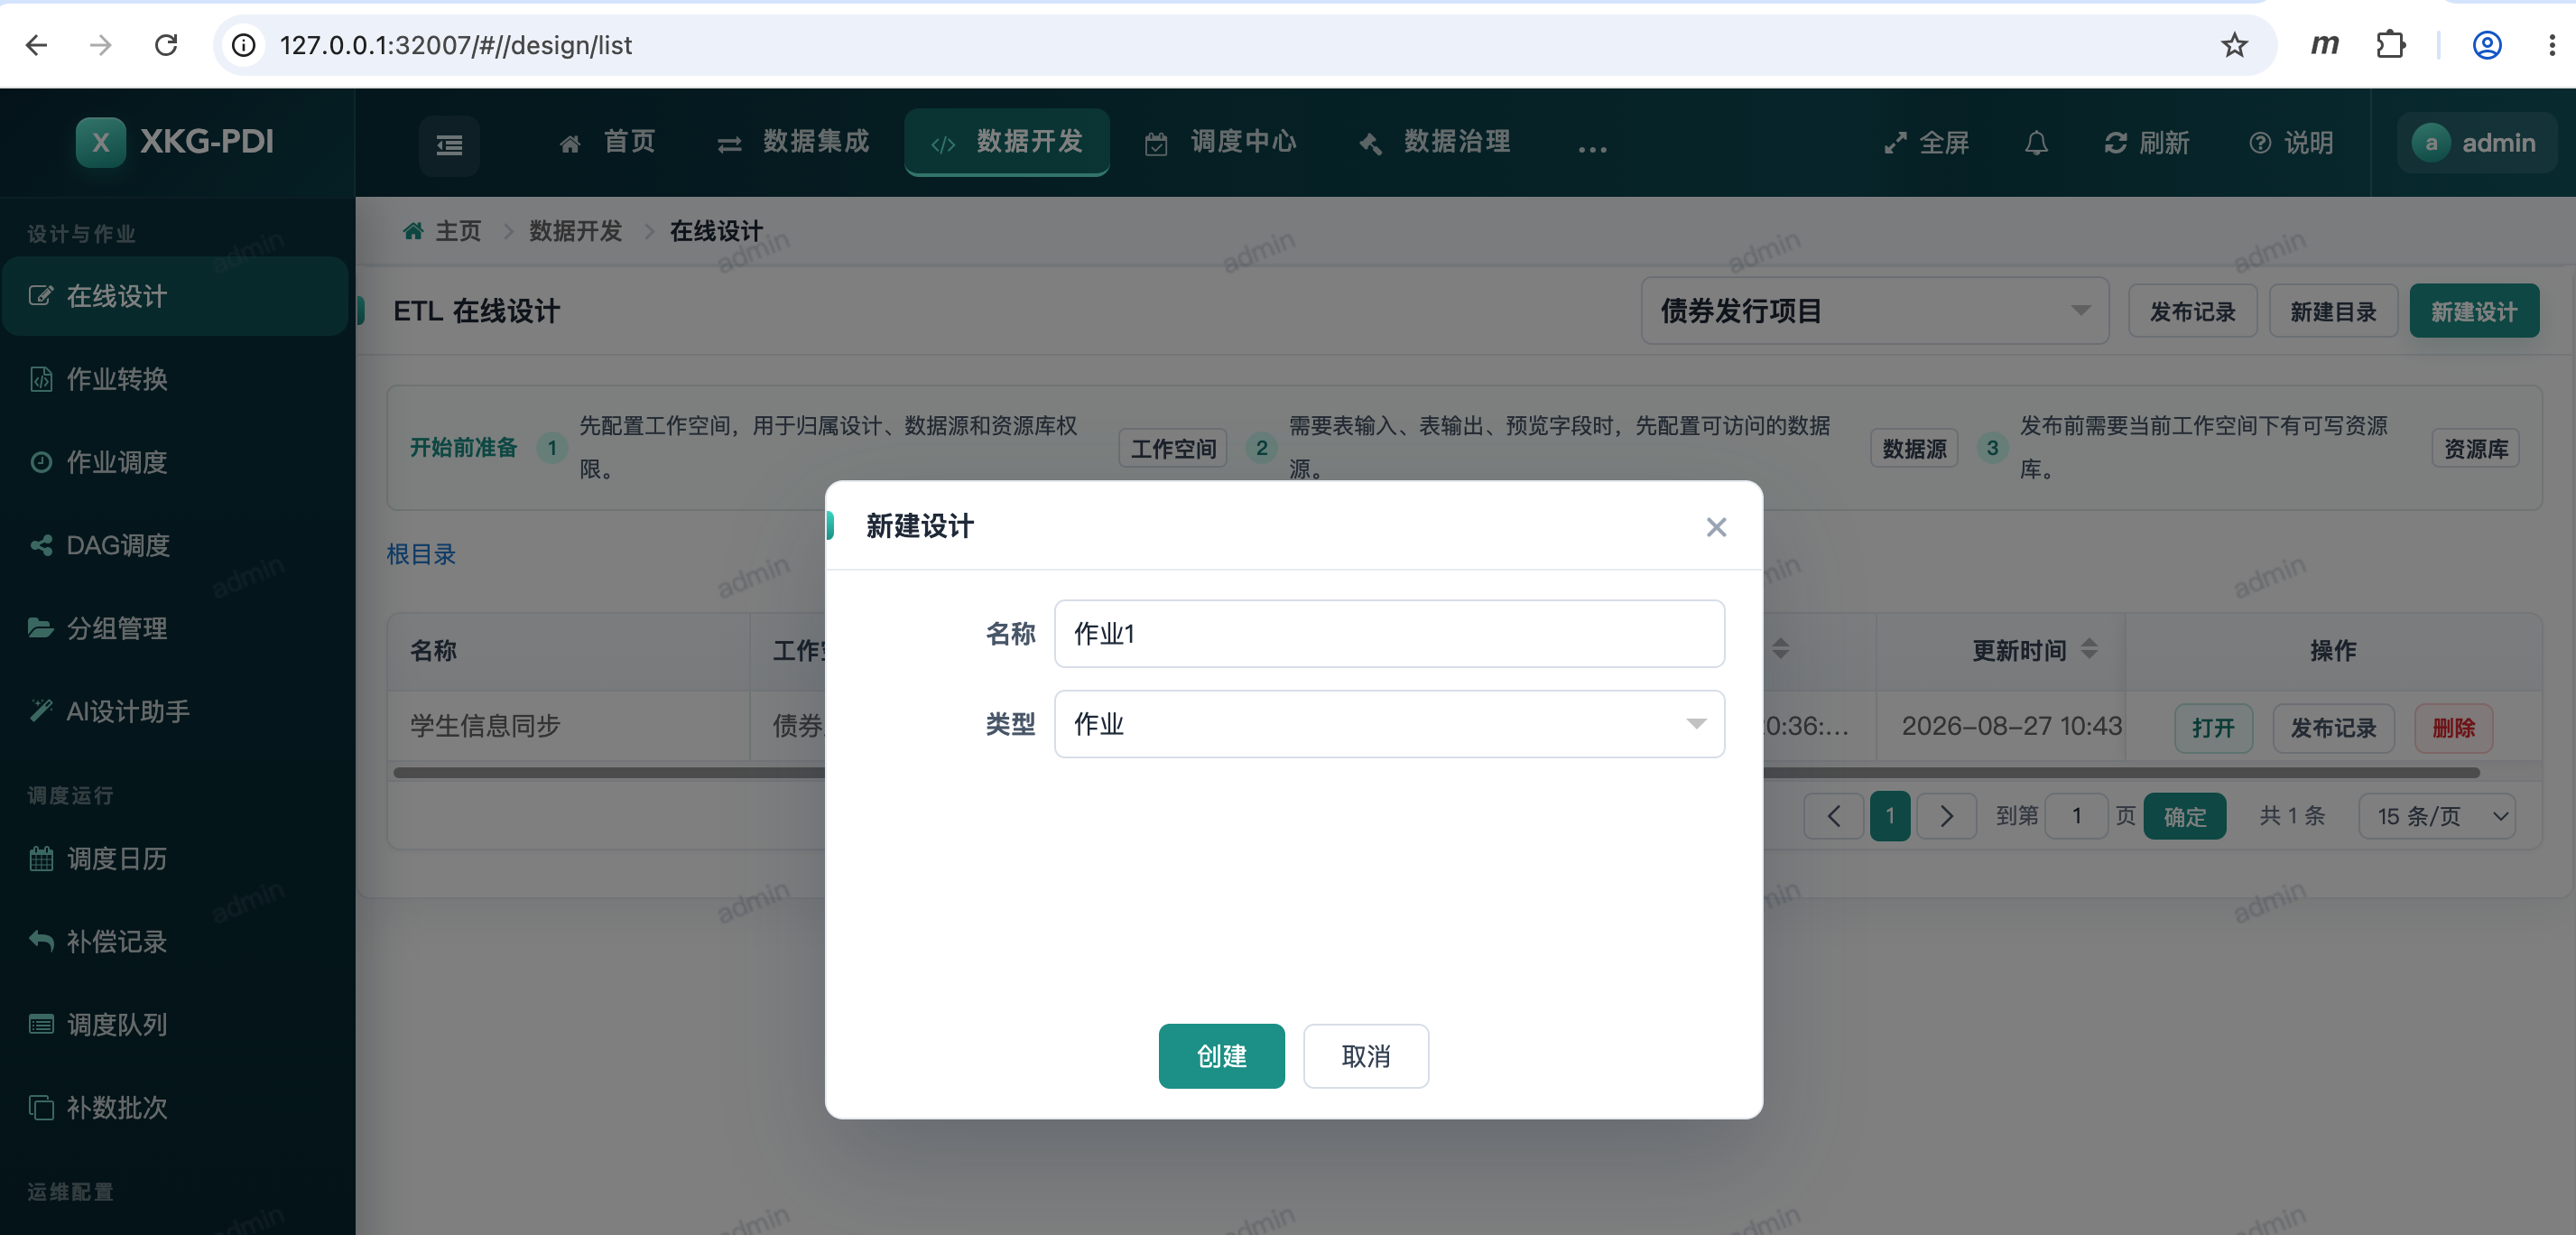Click the browser reload icon
Viewport: 2576px width, 1235px height.
coord(166,45)
